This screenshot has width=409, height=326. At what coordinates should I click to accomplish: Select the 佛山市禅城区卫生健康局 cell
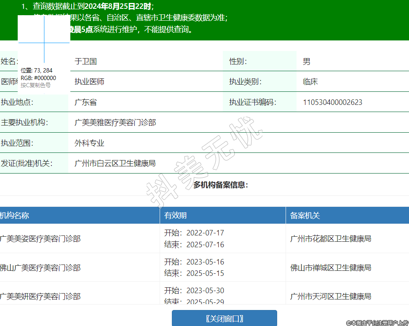click(x=331, y=268)
